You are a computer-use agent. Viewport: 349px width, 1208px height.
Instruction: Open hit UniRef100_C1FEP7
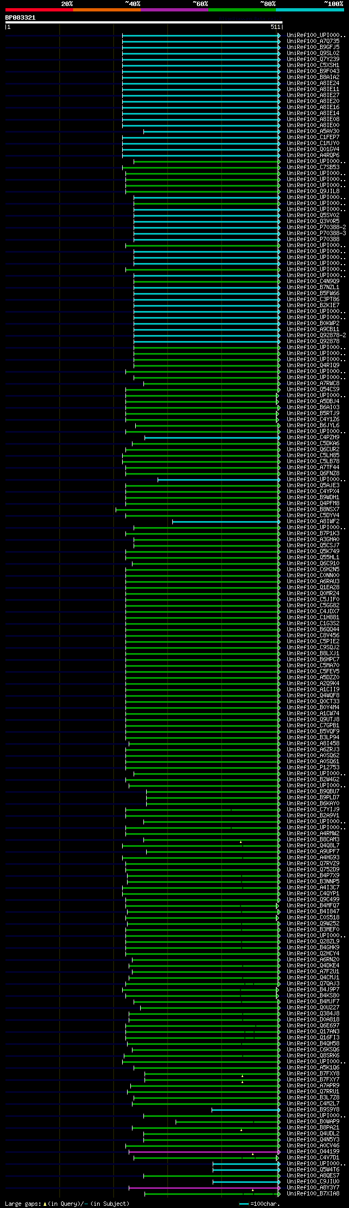click(x=313, y=137)
